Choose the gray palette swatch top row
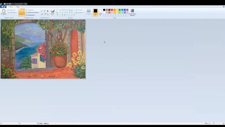The height and width of the screenshot is (127, 225). click(107, 10)
